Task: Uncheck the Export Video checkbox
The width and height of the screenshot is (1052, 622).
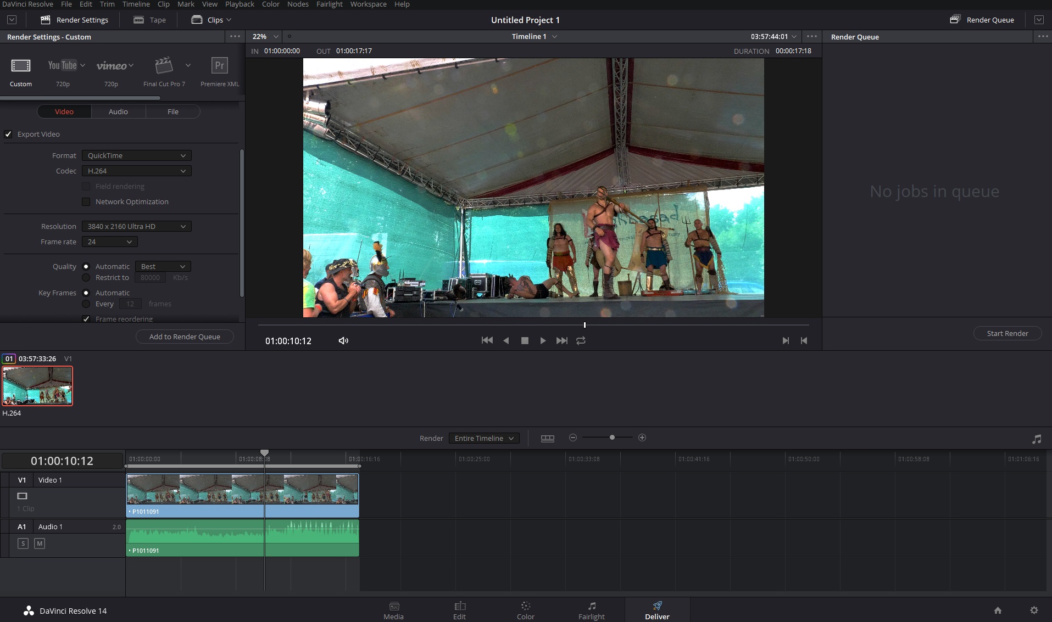Action: (8, 134)
